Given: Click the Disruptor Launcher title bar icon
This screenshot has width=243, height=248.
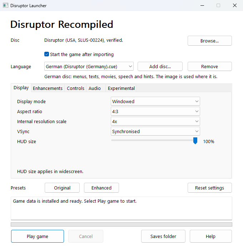Looking at the screenshot, I should (x=6, y=5).
